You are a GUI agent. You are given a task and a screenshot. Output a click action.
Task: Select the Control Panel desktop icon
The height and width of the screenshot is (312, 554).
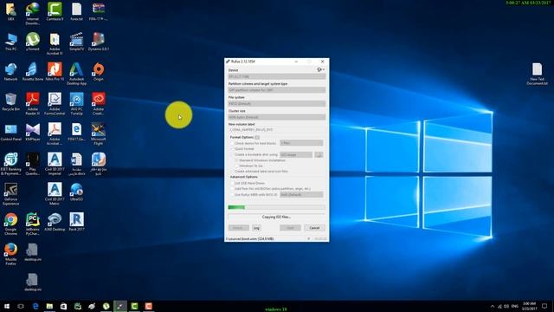click(10, 133)
